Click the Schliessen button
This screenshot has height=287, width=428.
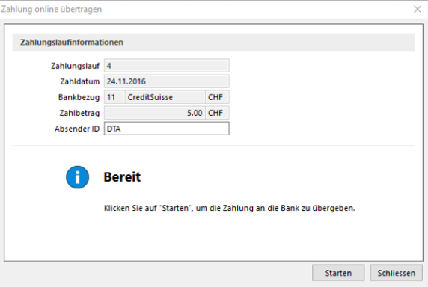[x=397, y=273]
